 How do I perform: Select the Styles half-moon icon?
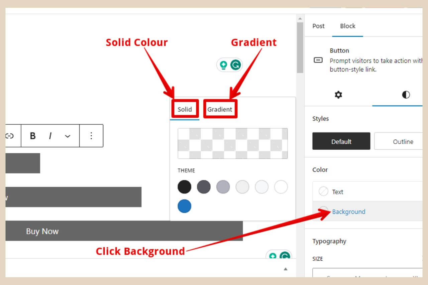coord(406,95)
